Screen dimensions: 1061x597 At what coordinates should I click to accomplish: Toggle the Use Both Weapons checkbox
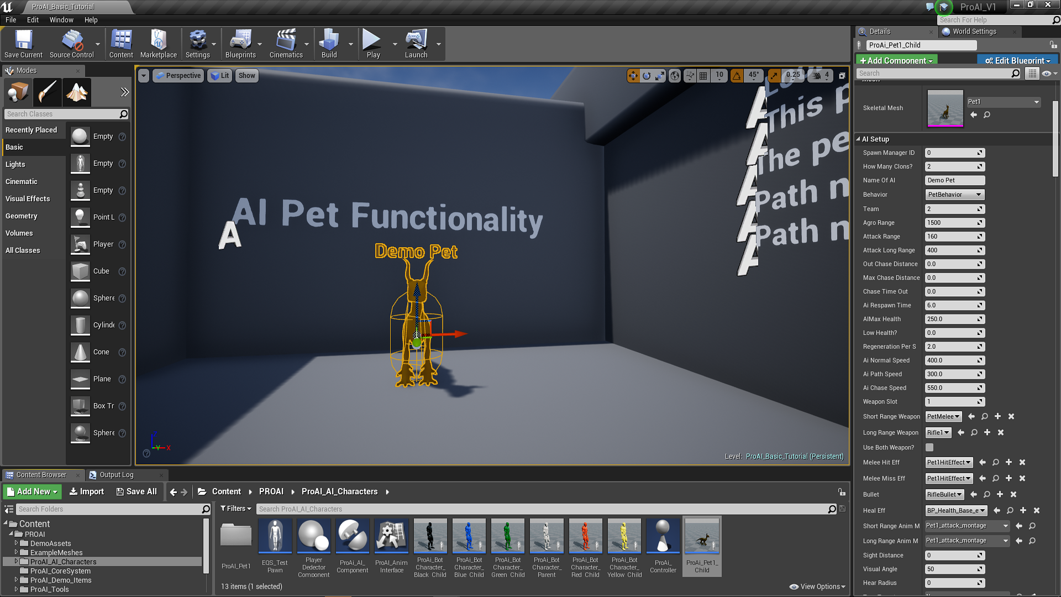(x=930, y=447)
